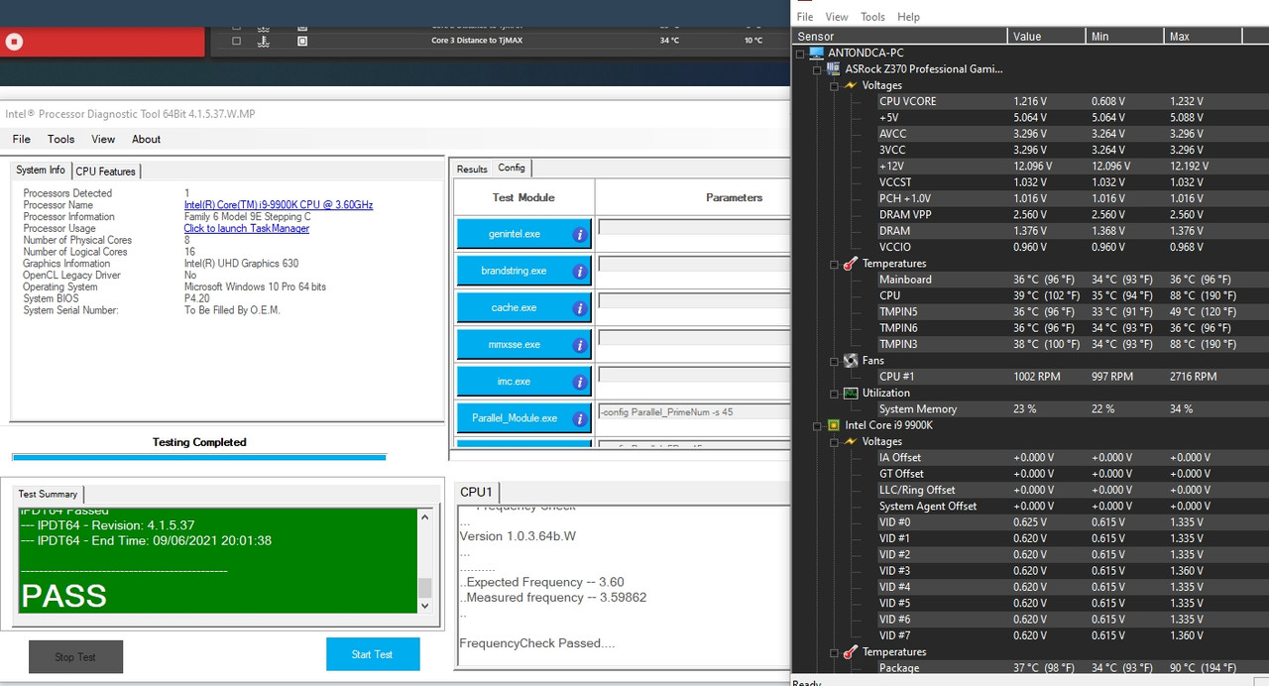Collapse the Utilization section
The height and width of the screenshot is (686, 1269).
tap(834, 394)
